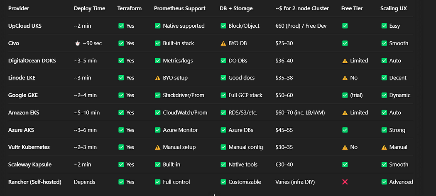Click the red X in Rancher's Free Tier cell
The height and width of the screenshot is (196, 436).
345,182
